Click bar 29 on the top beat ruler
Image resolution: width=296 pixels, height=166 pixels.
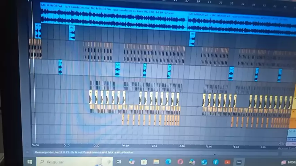tap(198, 2)
